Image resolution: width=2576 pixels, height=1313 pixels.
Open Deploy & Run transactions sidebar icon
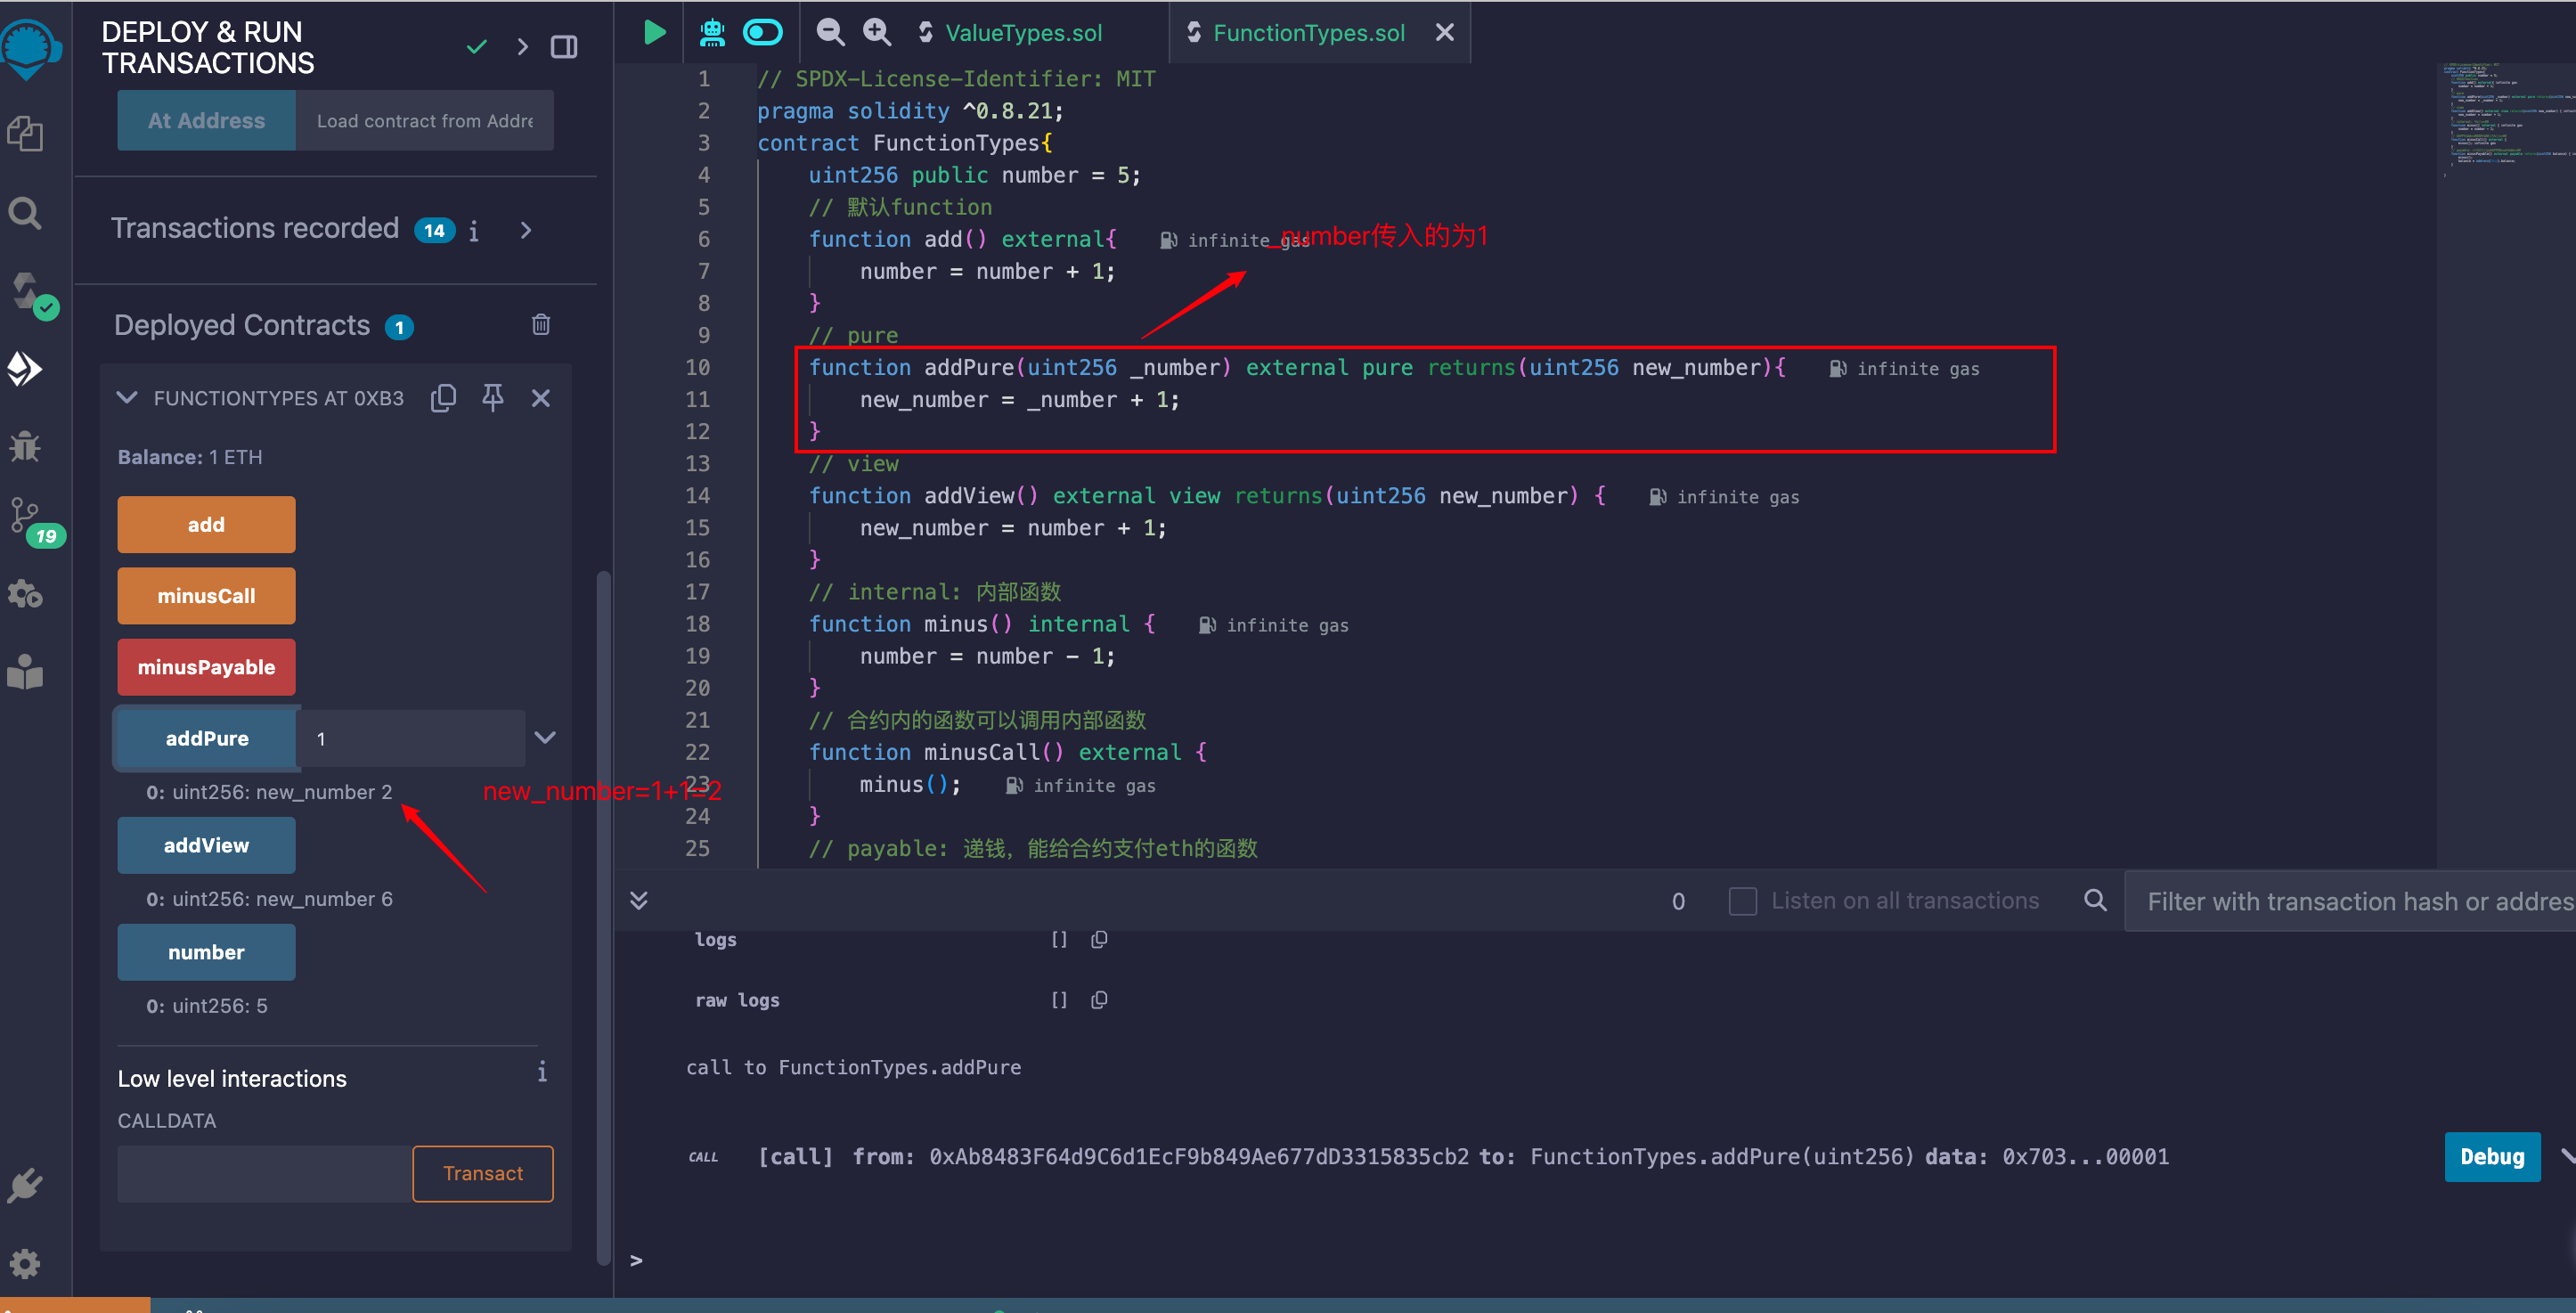coord(25,369)
